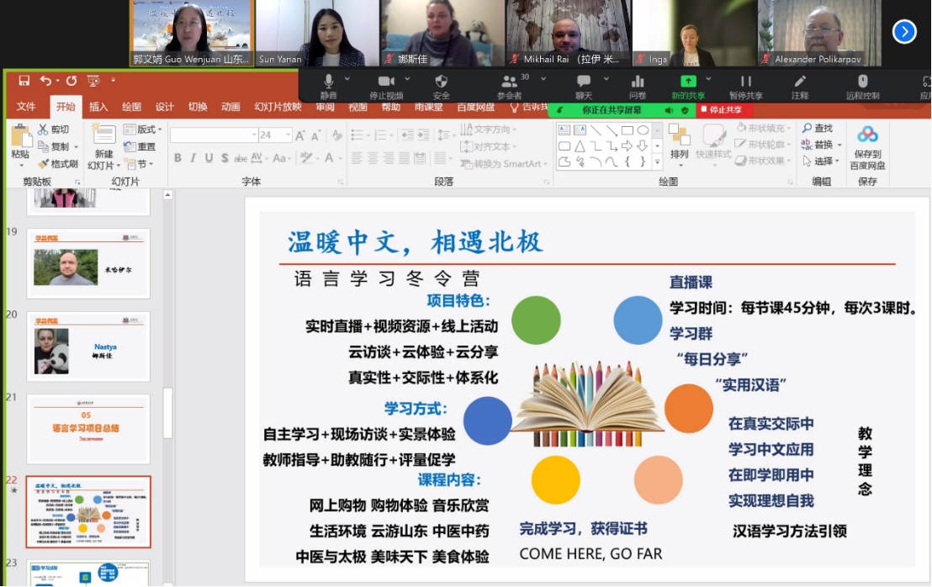Switch to the Animations (动画) tab
932x587 pixels.
point(230,106)
